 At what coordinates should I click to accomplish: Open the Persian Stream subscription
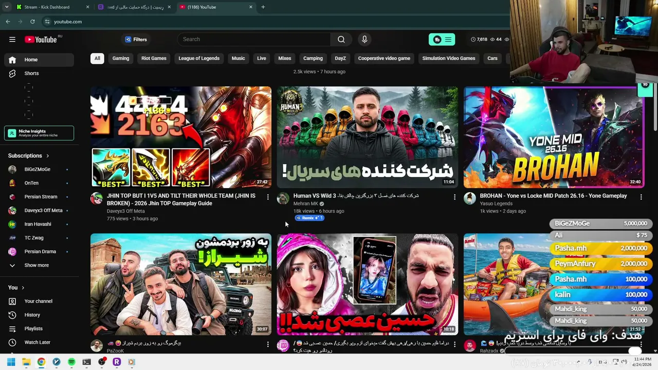(x=39, y=197)
